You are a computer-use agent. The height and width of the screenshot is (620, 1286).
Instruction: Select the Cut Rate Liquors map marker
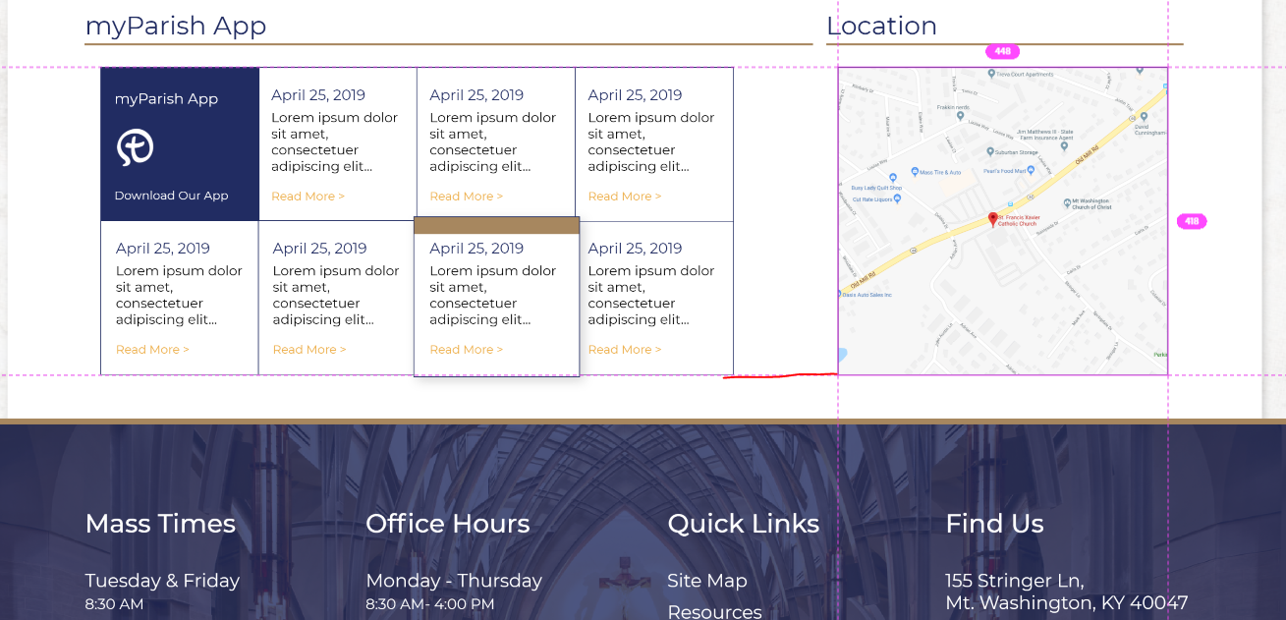(897, 199)
